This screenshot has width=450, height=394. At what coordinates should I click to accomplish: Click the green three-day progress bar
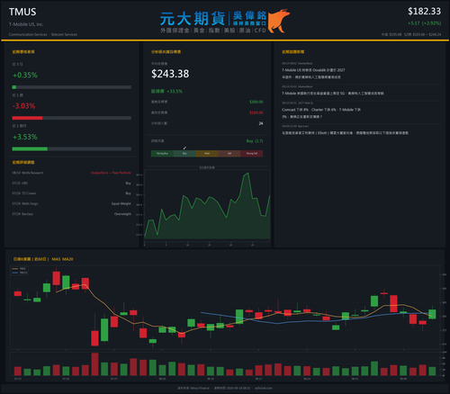coord(14,87)
